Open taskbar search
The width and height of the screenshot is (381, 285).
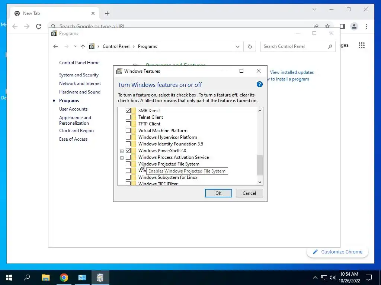tap(27, 278)
